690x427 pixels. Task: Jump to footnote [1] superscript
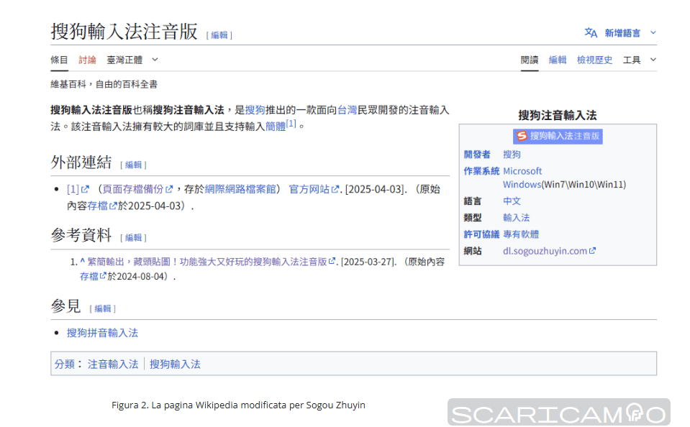(291, 123)
